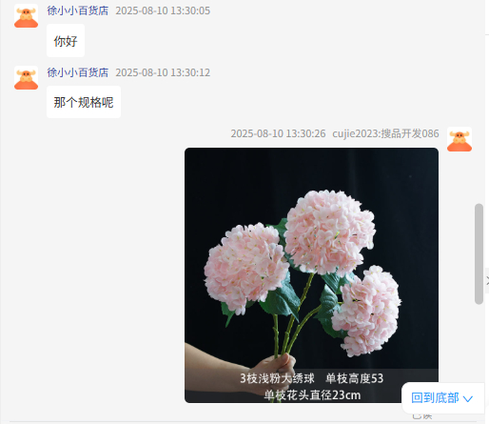Click the chat scrollbar thumb
This screenshot has width=489, height=424.
point(479,254)
